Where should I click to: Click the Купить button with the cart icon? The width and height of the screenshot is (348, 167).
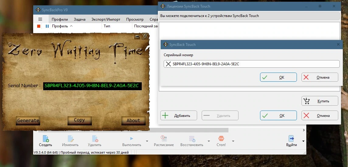tap(320, 101)
